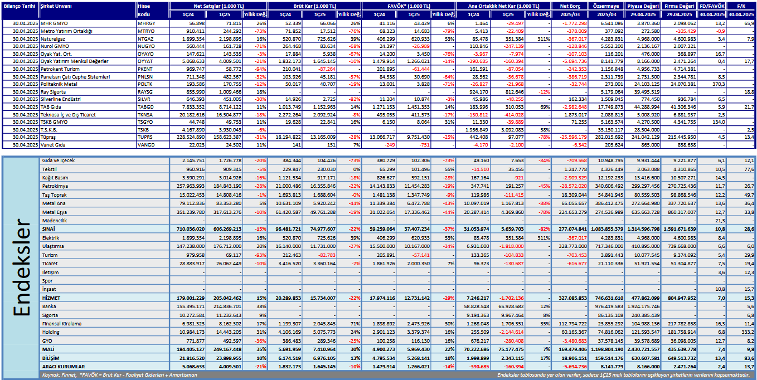Select the "Silverline Endüstri" company cell
The width and height of the screenshot is (757, 380).
61,99
